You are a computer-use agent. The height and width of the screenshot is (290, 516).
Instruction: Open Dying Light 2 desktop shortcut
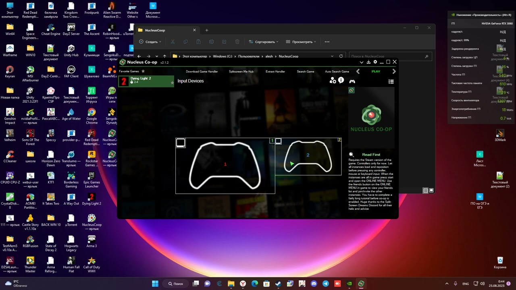(x=92, y=199)
